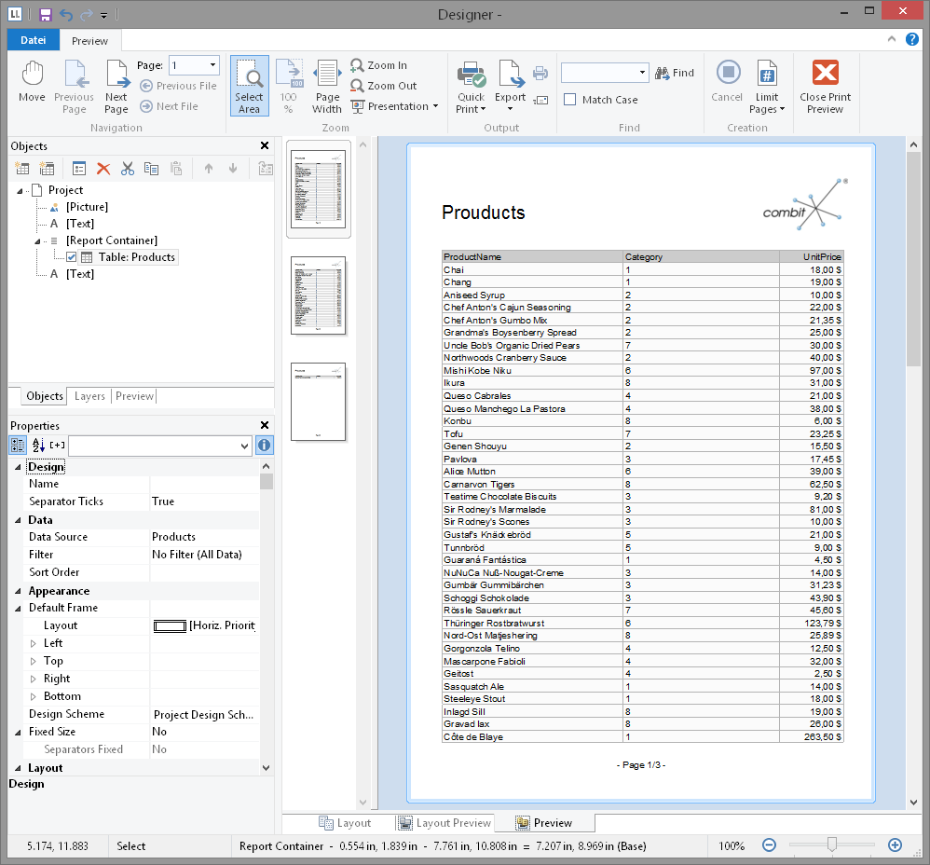Viewport: 930px width, 865px height.
Task: Expand the Left frame property
Action: click(x=34, y=643)
